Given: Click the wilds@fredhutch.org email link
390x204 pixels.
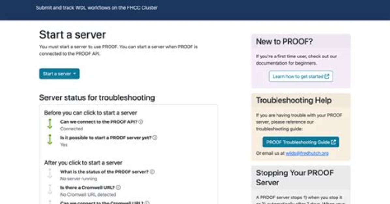Looking at the screenshot, I should click(x=307, y=153).
